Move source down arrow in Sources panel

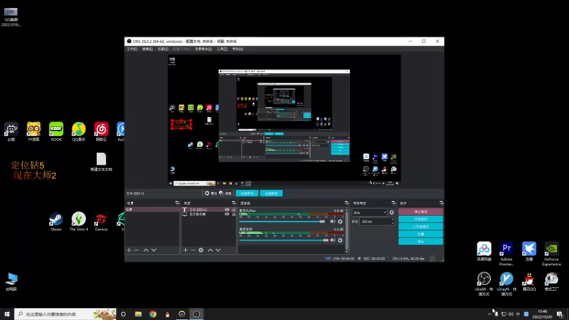pyautogui.click(x=218, y=250)
